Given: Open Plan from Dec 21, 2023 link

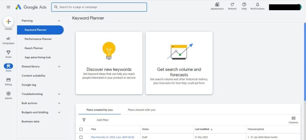Looking at the screenshot, I should coord(113,137).
